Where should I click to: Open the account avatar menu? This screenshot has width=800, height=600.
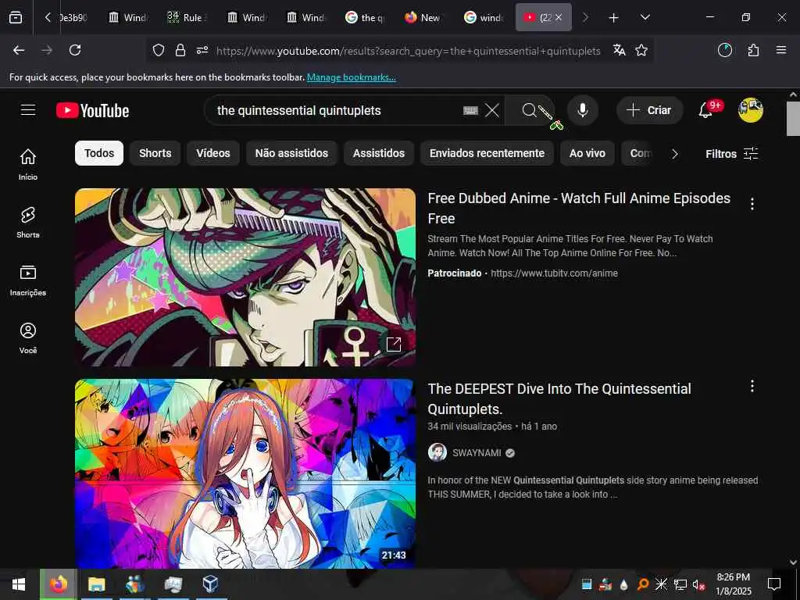[x=751, y=110]
